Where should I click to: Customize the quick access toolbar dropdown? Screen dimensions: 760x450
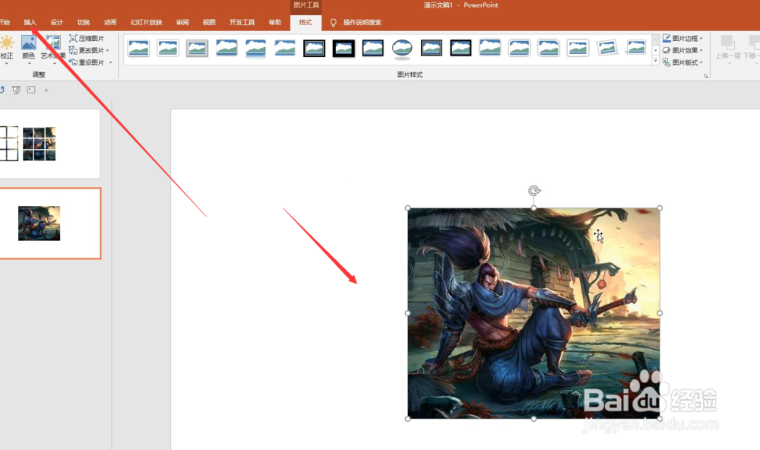pos(46,90)
